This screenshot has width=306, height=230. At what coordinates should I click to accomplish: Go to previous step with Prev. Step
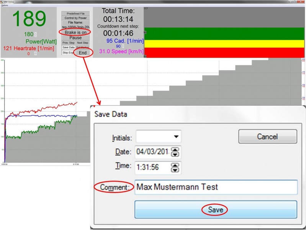point(68,43)
